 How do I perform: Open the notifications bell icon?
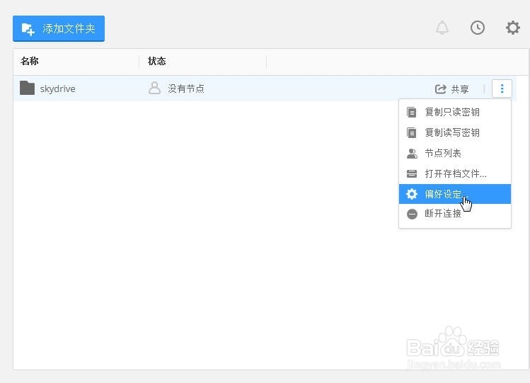pyautogui.click(x=442, y=28)
